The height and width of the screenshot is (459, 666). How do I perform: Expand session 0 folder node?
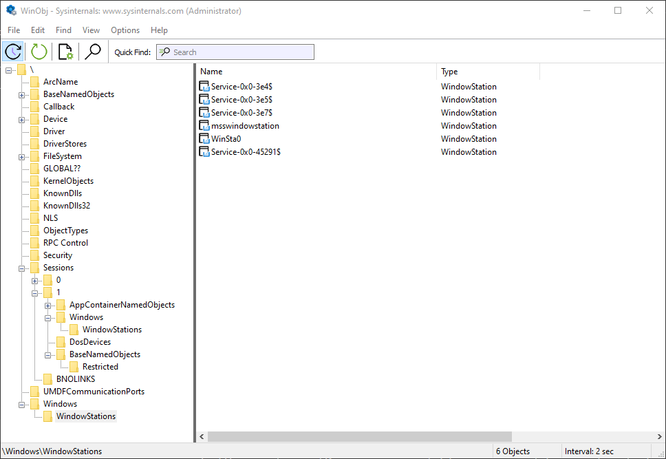[35, 280]
